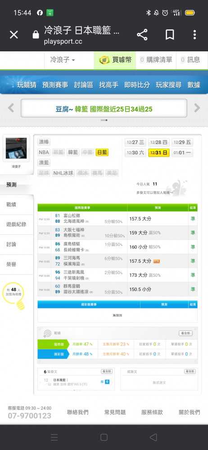Tap the Android back triangle icon
Image resolution: width=208 pixels, height=450 pixels.
click(153, 437)
